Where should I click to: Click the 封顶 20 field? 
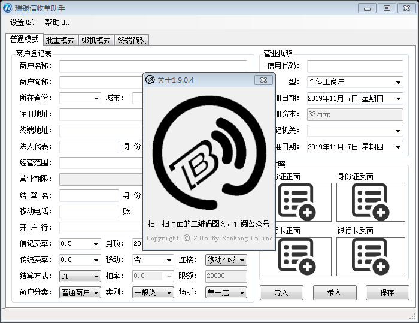[137, 244]
